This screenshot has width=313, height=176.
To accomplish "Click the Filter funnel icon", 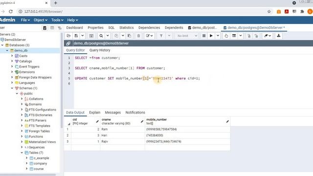I will click(x=161, y=36).
